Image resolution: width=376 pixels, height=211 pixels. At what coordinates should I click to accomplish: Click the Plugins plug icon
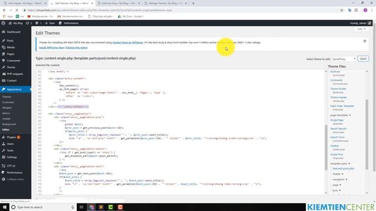coord(4,137)
